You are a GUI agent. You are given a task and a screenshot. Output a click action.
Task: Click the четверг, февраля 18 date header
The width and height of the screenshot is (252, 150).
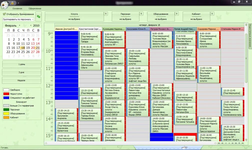click(x=149, y=25)
